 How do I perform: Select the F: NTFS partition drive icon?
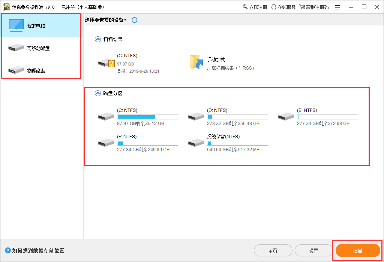coord(106,143)
